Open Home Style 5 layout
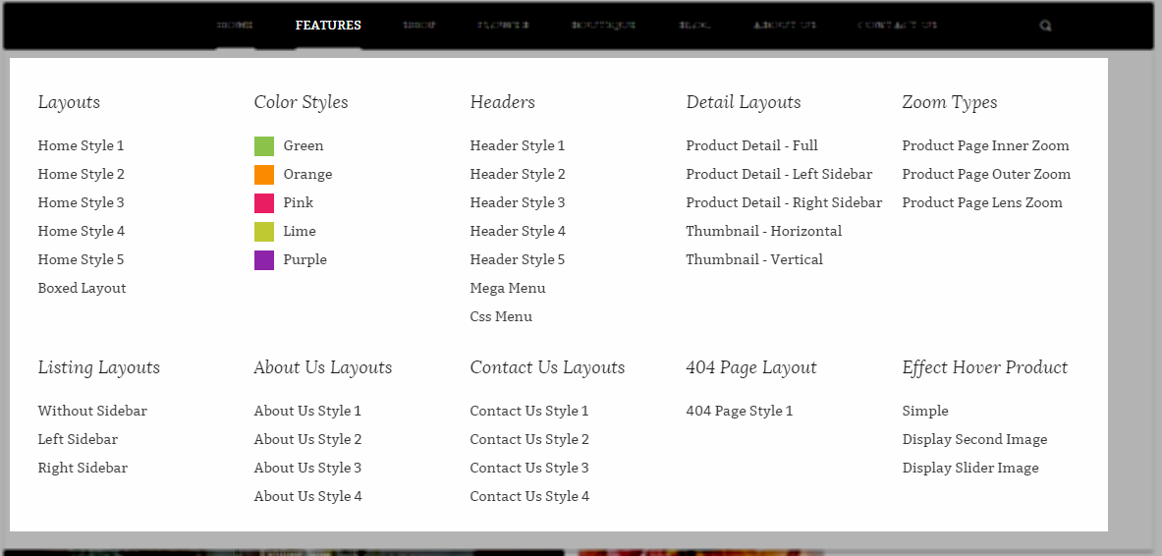 81,259
